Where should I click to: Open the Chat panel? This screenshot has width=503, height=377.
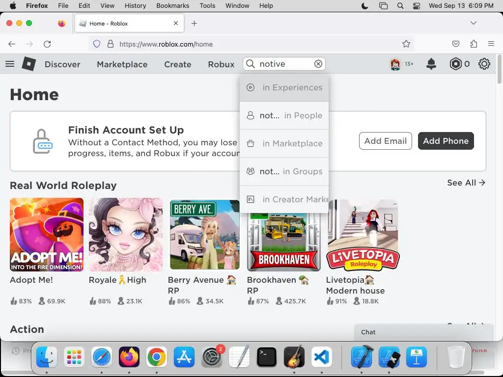(423, 332)
